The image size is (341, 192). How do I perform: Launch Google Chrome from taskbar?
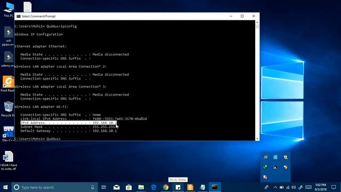pos(166,187)
